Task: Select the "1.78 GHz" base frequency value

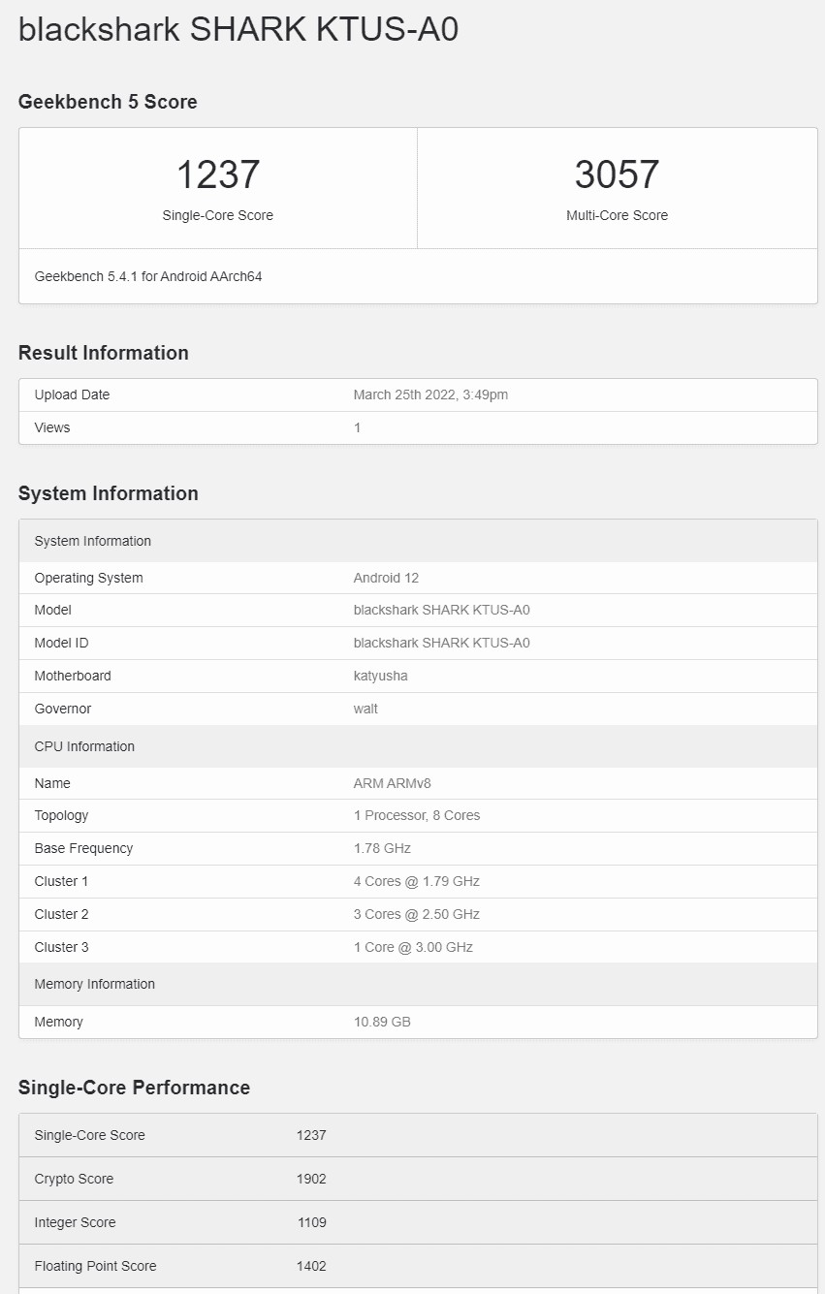Action: click(382, 848)
